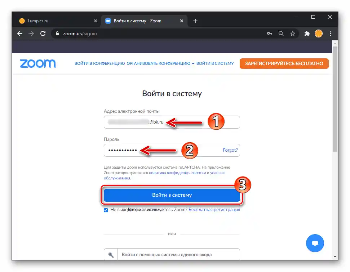This screenshot has width=350, height=272.
Task: Click the address bar URL zoom.us/signin
Action: click(80, 34)
